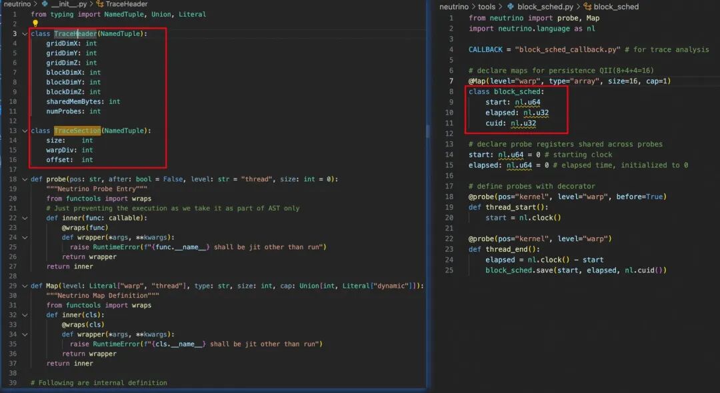Click class symbol icon beside TraceHeader breadcrumb

[x=99, y=4]
